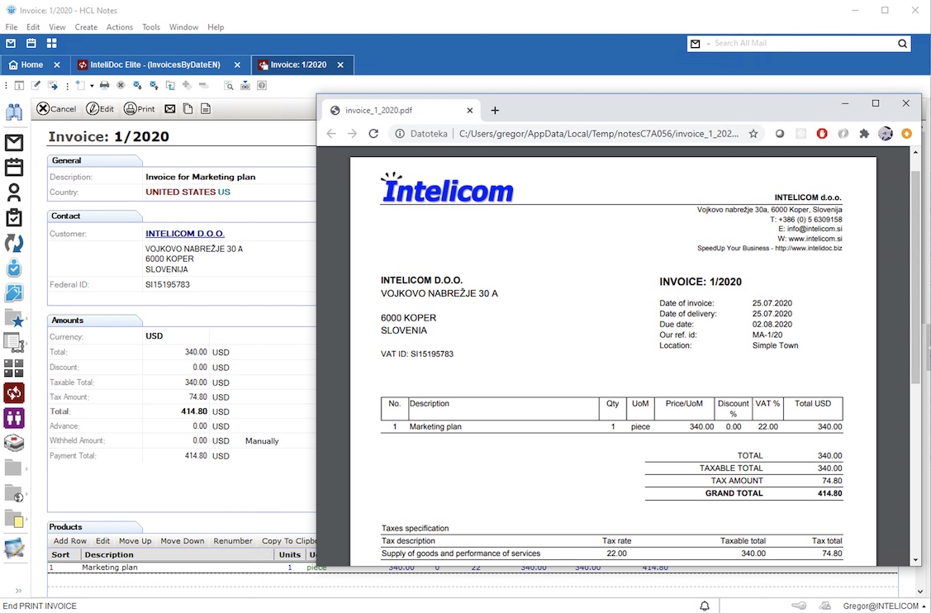This screenshot has width=931, height=613.
Task: Open the dark red InteliDoc sidebar icon
Action: coord(14,392)
